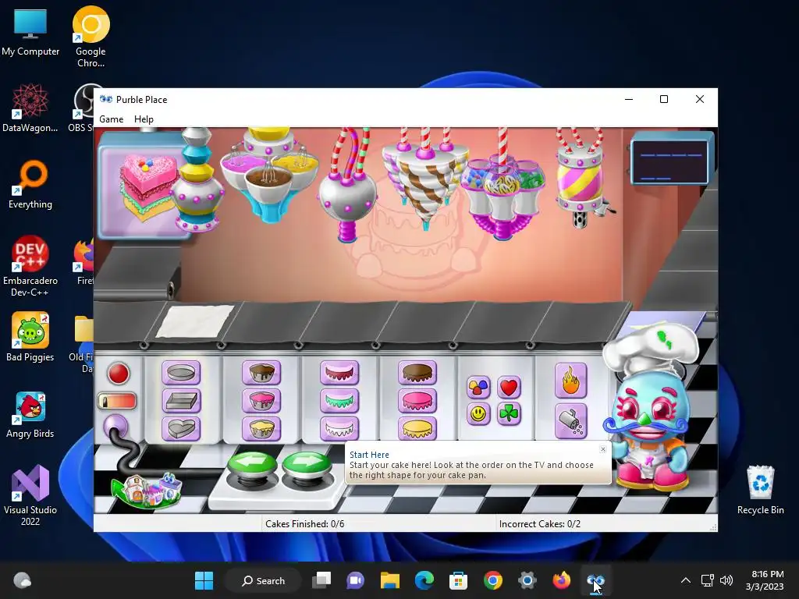Push the green right-arrow conveyor button
799x599 pixels.
[x=306, y=465]
